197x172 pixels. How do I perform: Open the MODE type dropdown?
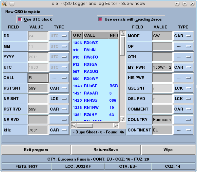click(183, 36)
